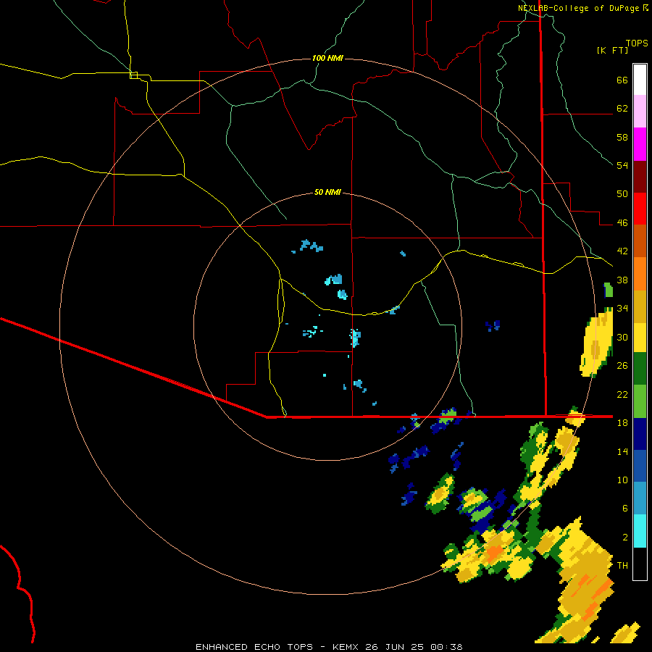
Task: Click the legend value "34"
Action: tap(622, 308)
